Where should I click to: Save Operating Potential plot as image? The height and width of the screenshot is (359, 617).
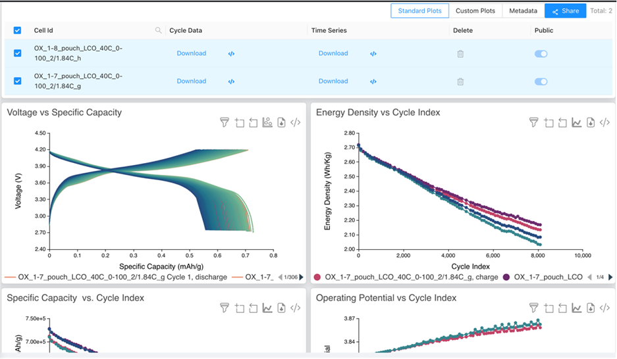coord(591,308)
